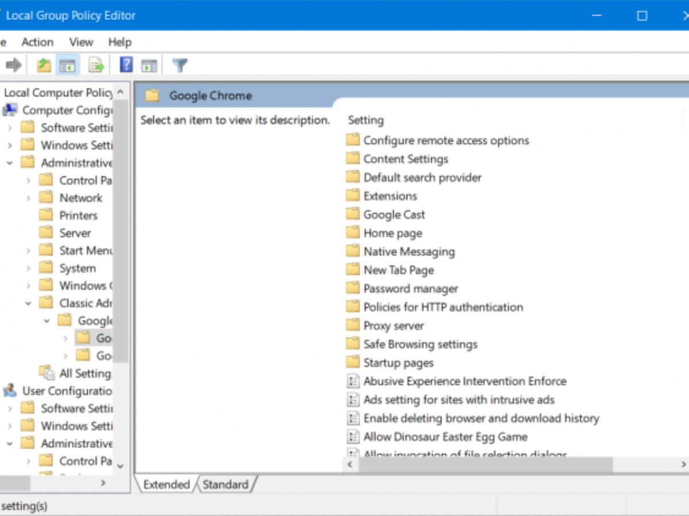
Task: Toggle the Show/Hide Console Tree icon
Action: (x=67, y=65)
